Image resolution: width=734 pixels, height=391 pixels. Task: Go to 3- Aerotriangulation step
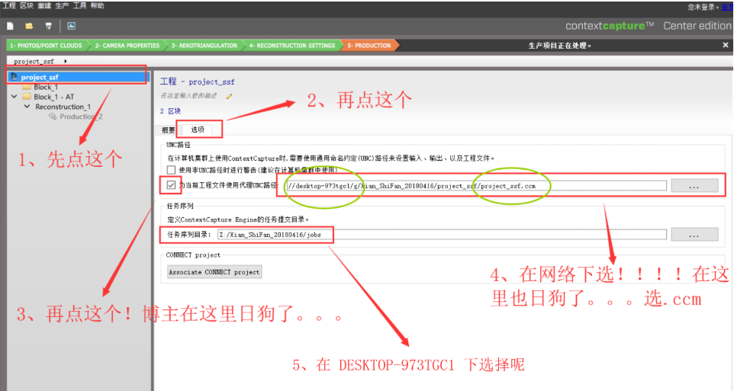[x=204, y=46]
